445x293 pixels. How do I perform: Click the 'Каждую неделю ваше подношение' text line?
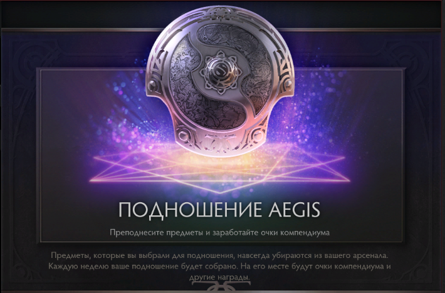point(219,267)
